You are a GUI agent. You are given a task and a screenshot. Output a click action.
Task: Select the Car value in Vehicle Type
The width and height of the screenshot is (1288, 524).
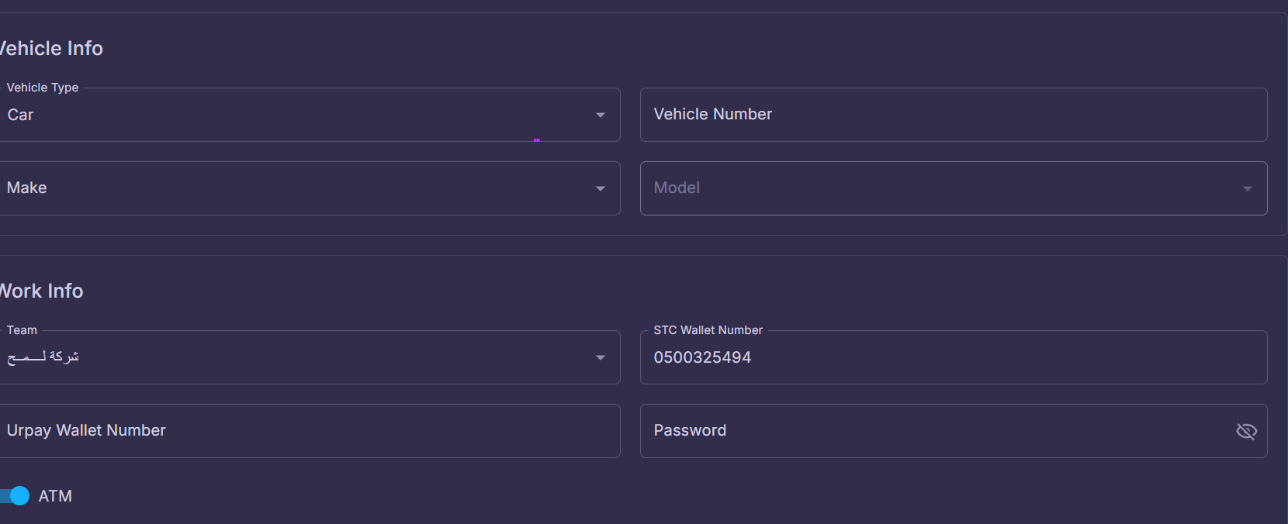click(21, 115)
